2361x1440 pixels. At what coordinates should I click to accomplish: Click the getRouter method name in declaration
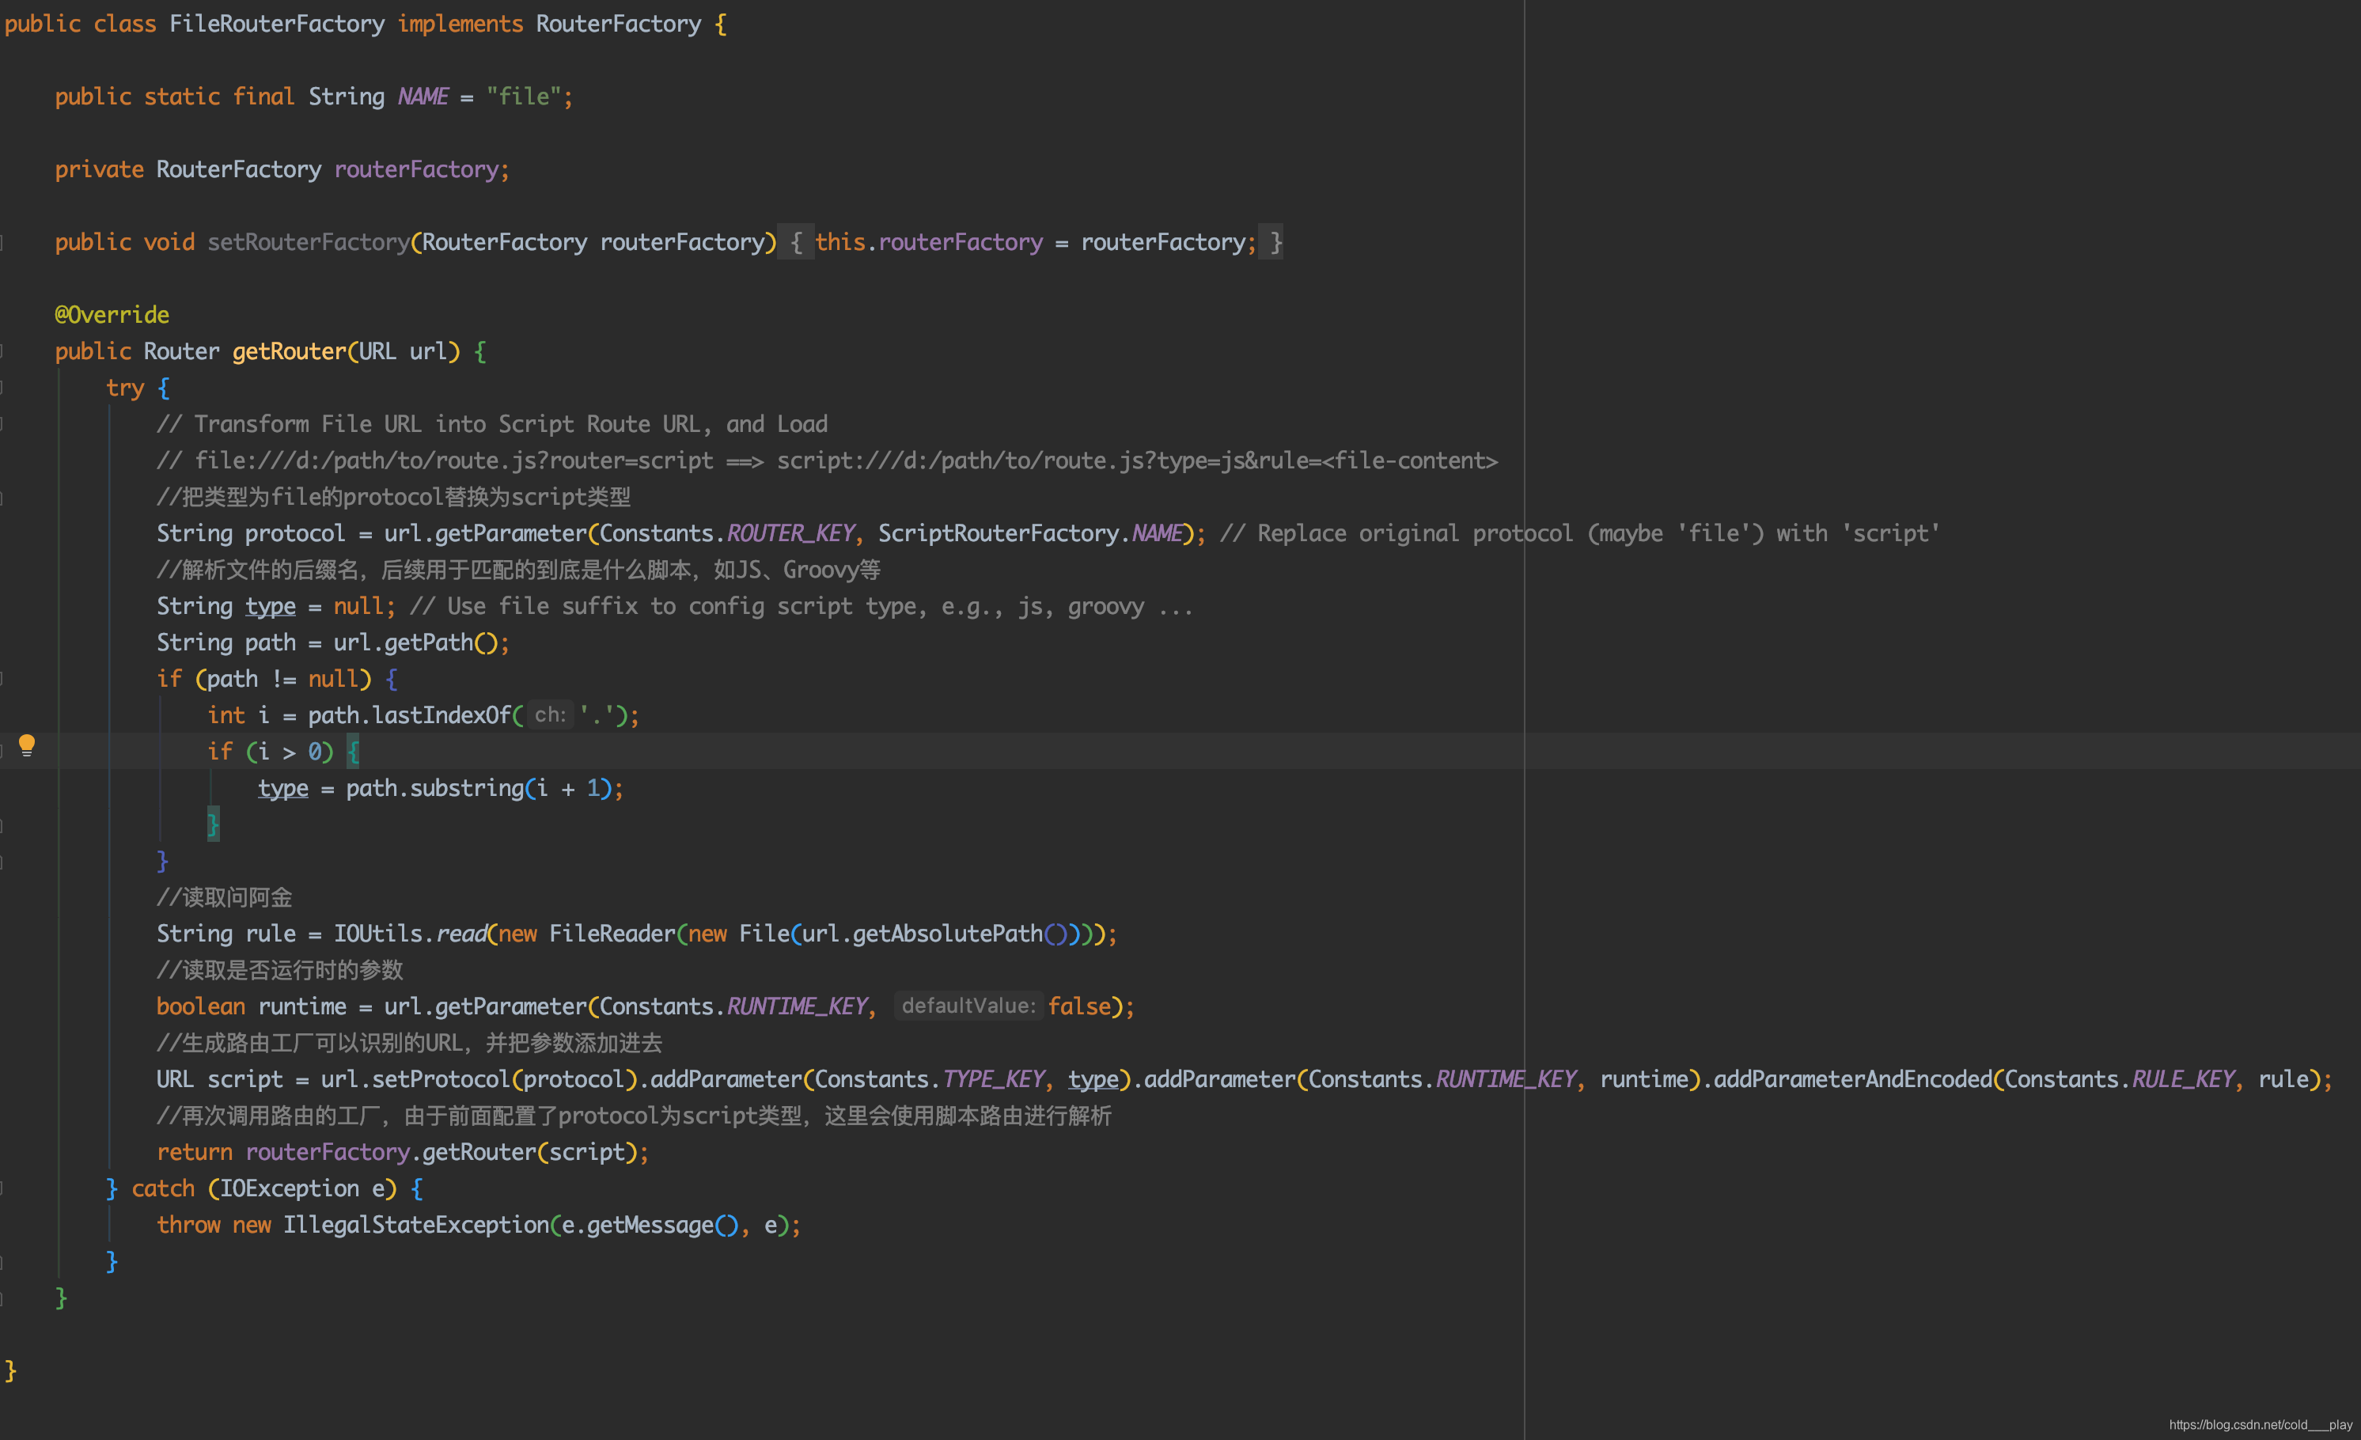[x=289, y=351]
